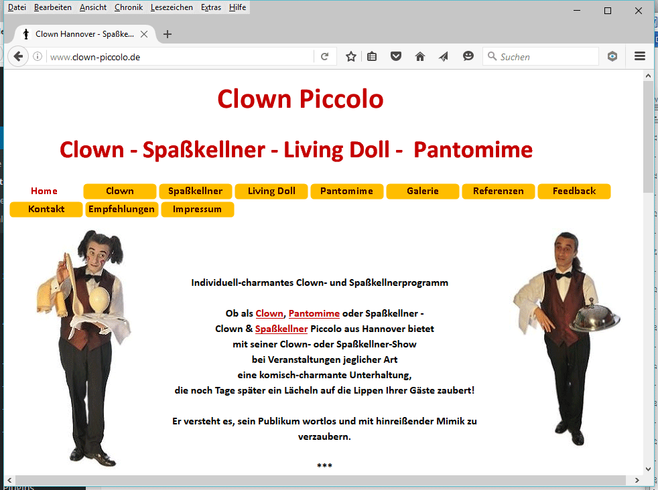
Task: Go back with the browser back arrow
Action: (17, 56)
